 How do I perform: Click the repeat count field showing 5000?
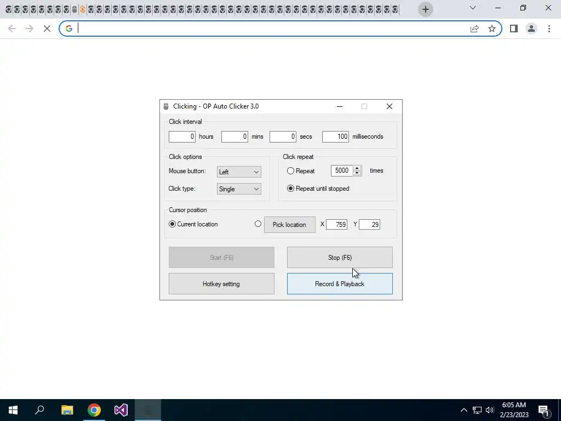pos(342,171)
